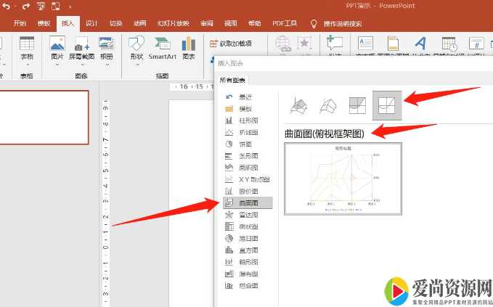Select the wireframe 3D surface subtype icon
The image size is (493, 307).
(x=327, y=107)
